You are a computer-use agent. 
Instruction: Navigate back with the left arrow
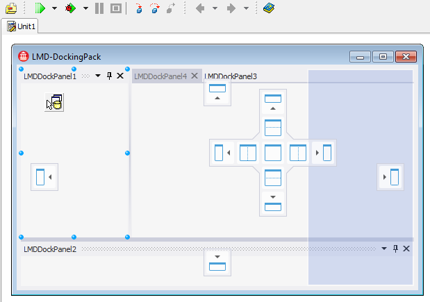pos(200,8)
